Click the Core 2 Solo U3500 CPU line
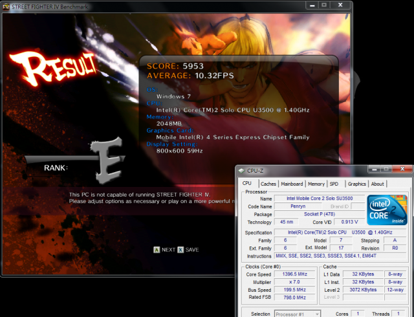414x317 pixels. pos(233,110)
